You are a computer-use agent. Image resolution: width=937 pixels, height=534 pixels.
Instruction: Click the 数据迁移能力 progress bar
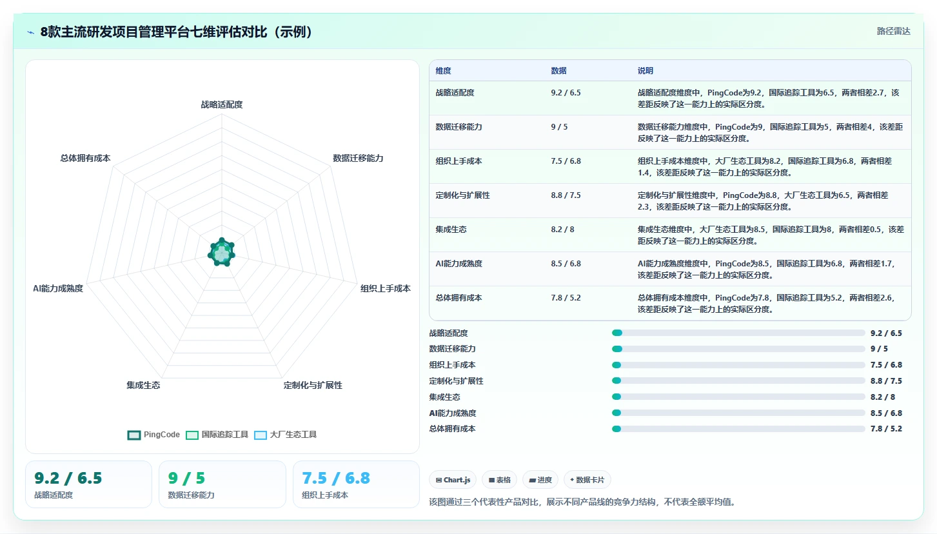[x=738, y=349]
